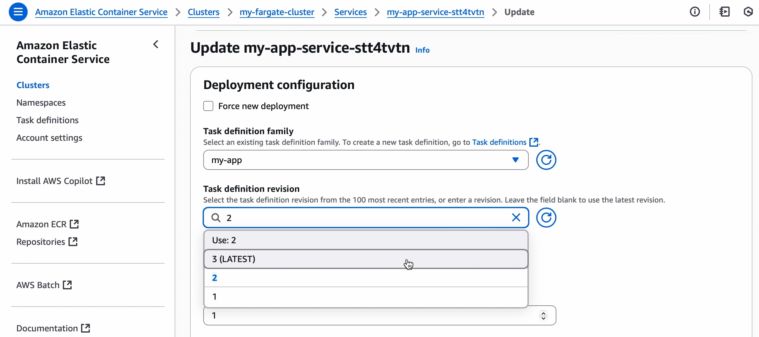Select Clusters in side navigation
759x337 pixels.
[x=33, y=85]
